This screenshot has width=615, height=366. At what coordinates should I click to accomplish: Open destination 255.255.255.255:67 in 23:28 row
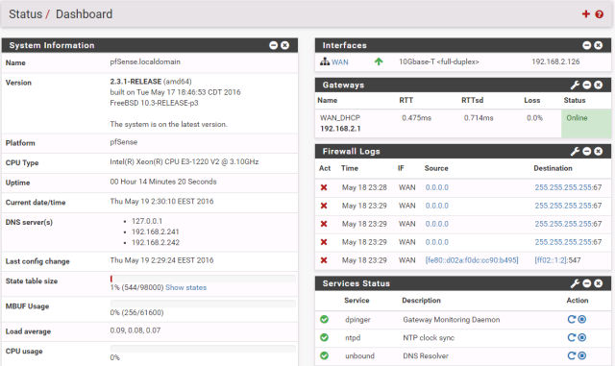coord(568,187)
